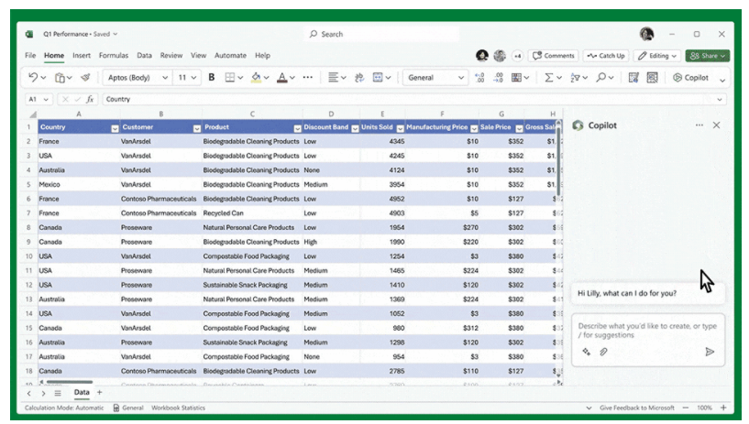
Task: Open the Units Sold filter dropdown
Action: [401, 128]
